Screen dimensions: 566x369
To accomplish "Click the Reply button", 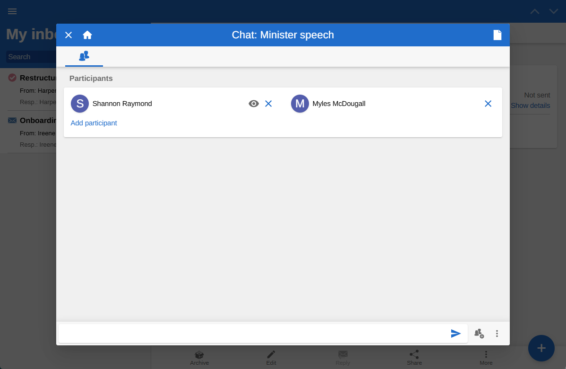I will click(x=343, y=358).
